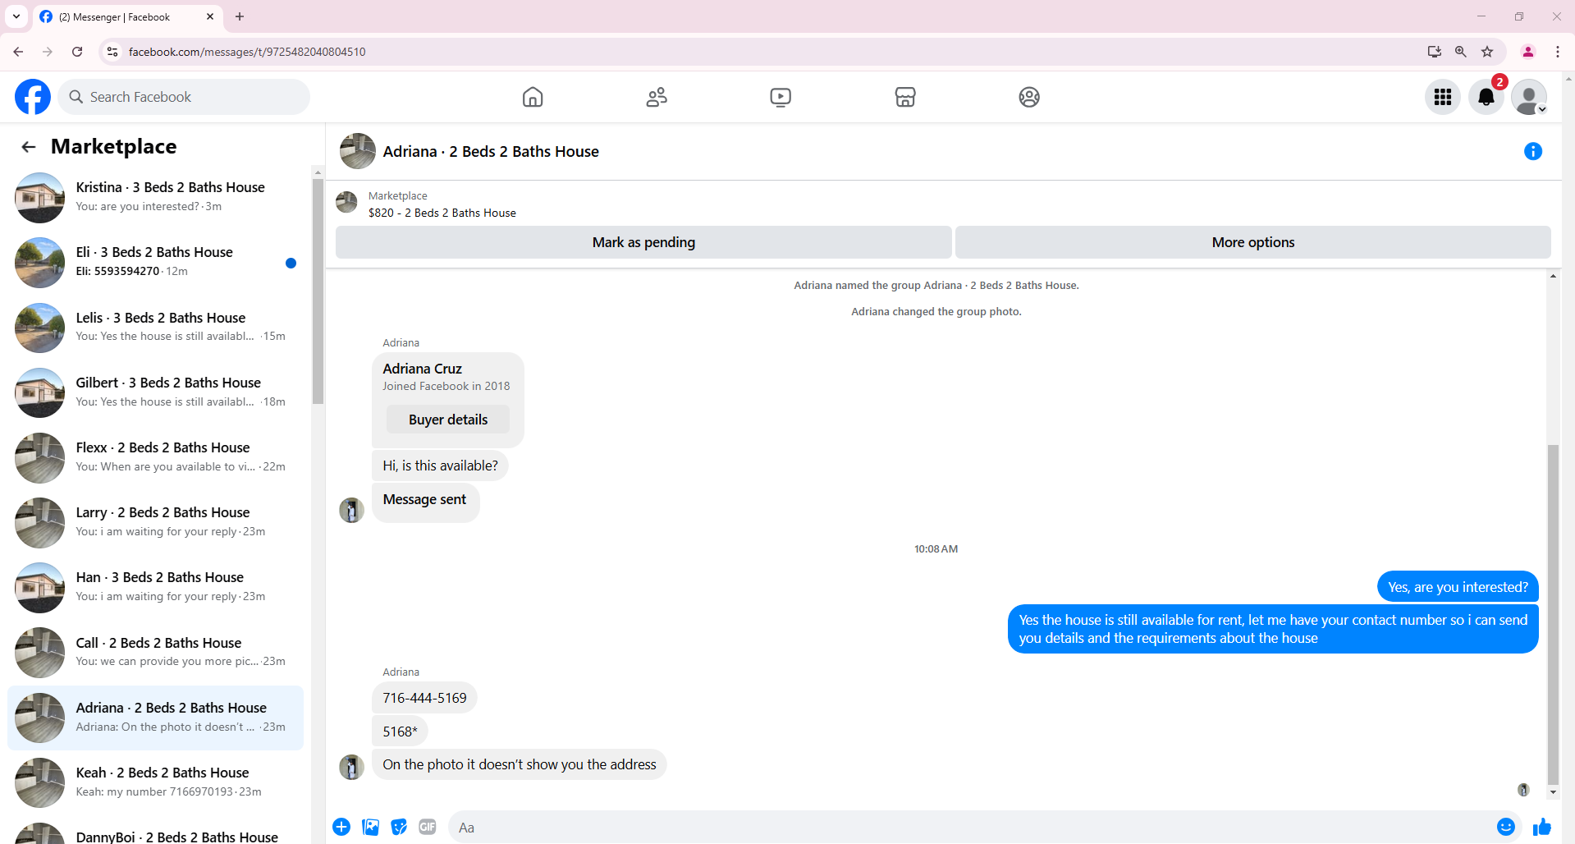
Task: Click the install app icon in address bar
Action: [x=1435, y=52]
